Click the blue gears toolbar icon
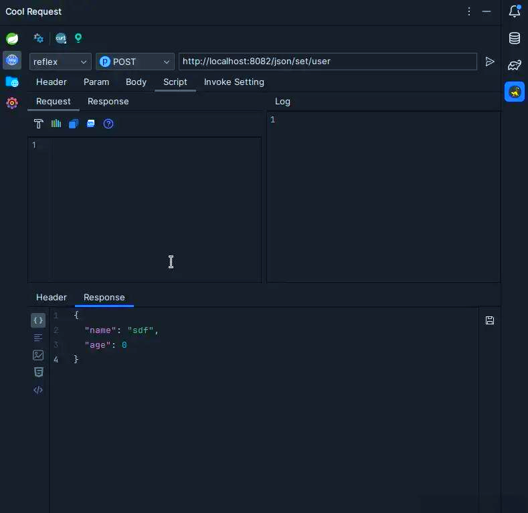 click(38, 38)
